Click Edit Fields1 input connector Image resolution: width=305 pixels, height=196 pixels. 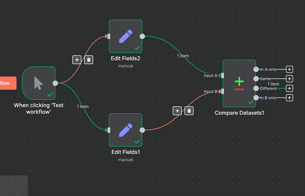[x=109, y=130]
